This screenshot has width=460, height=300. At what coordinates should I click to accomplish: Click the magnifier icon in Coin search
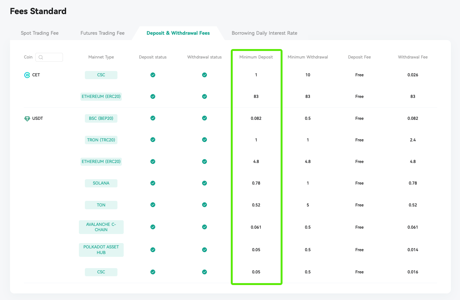click(41, 57)
